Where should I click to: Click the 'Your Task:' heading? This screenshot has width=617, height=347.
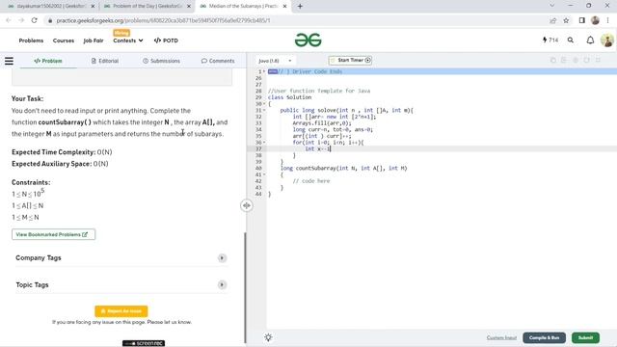28,98
